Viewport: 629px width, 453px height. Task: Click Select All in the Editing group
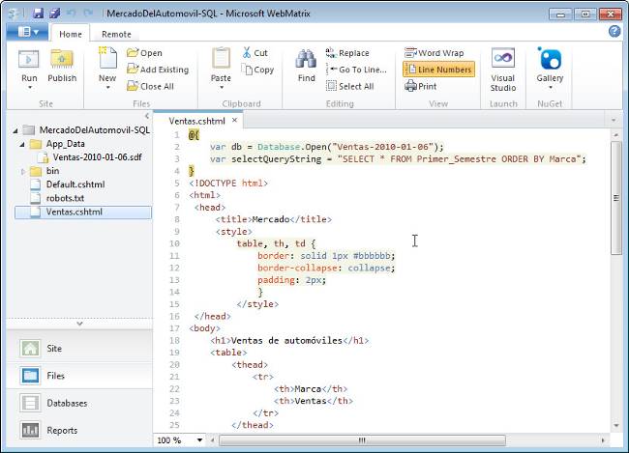pyautogui.click(x=349, y=87)
